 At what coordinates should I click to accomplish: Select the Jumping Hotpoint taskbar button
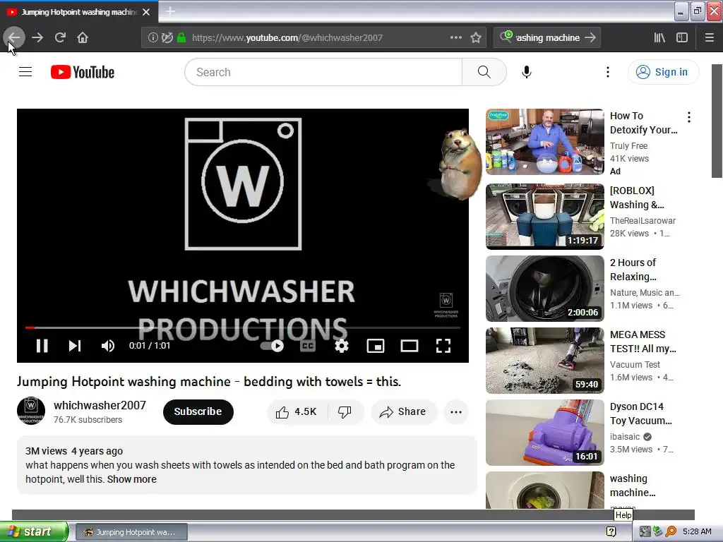click(131, 532)
